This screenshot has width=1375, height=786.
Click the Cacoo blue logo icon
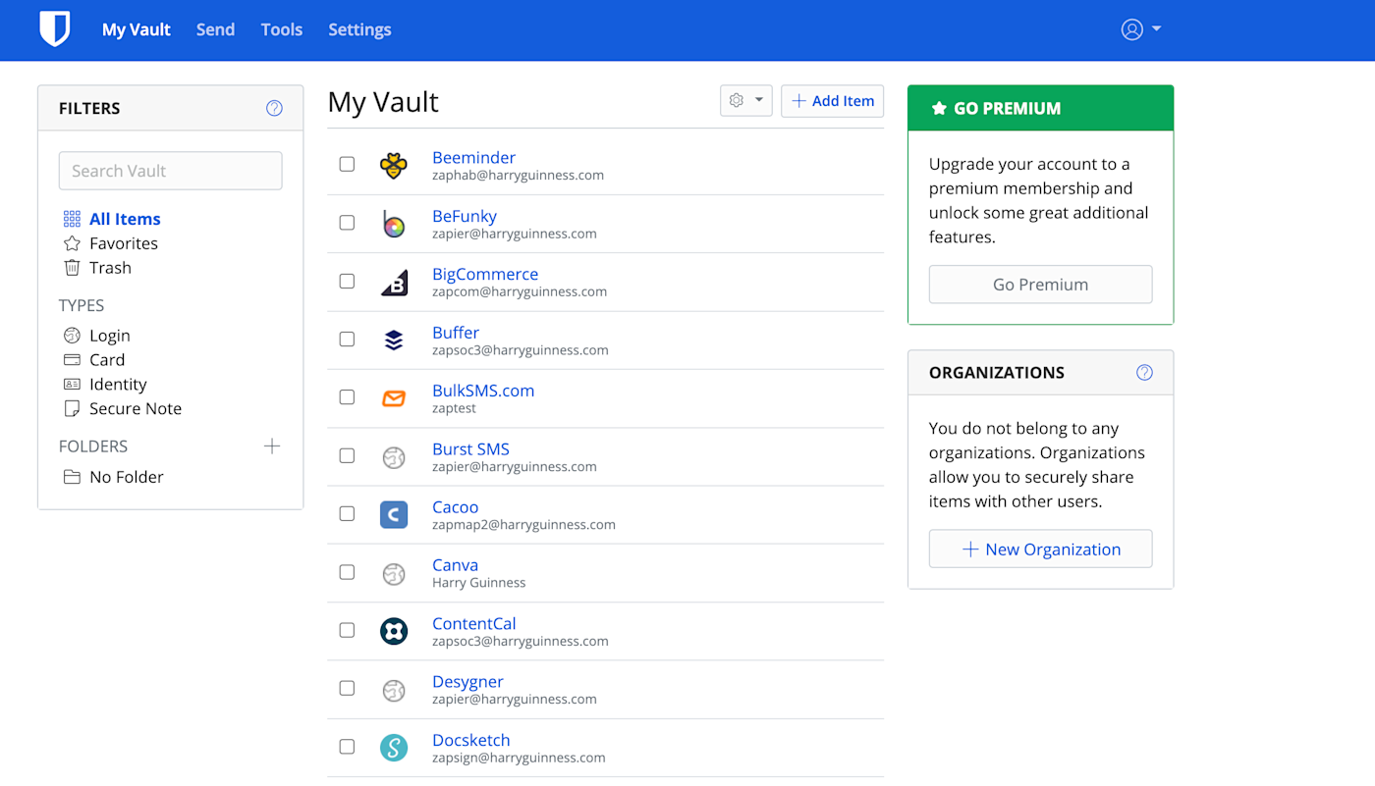(394, 514)
